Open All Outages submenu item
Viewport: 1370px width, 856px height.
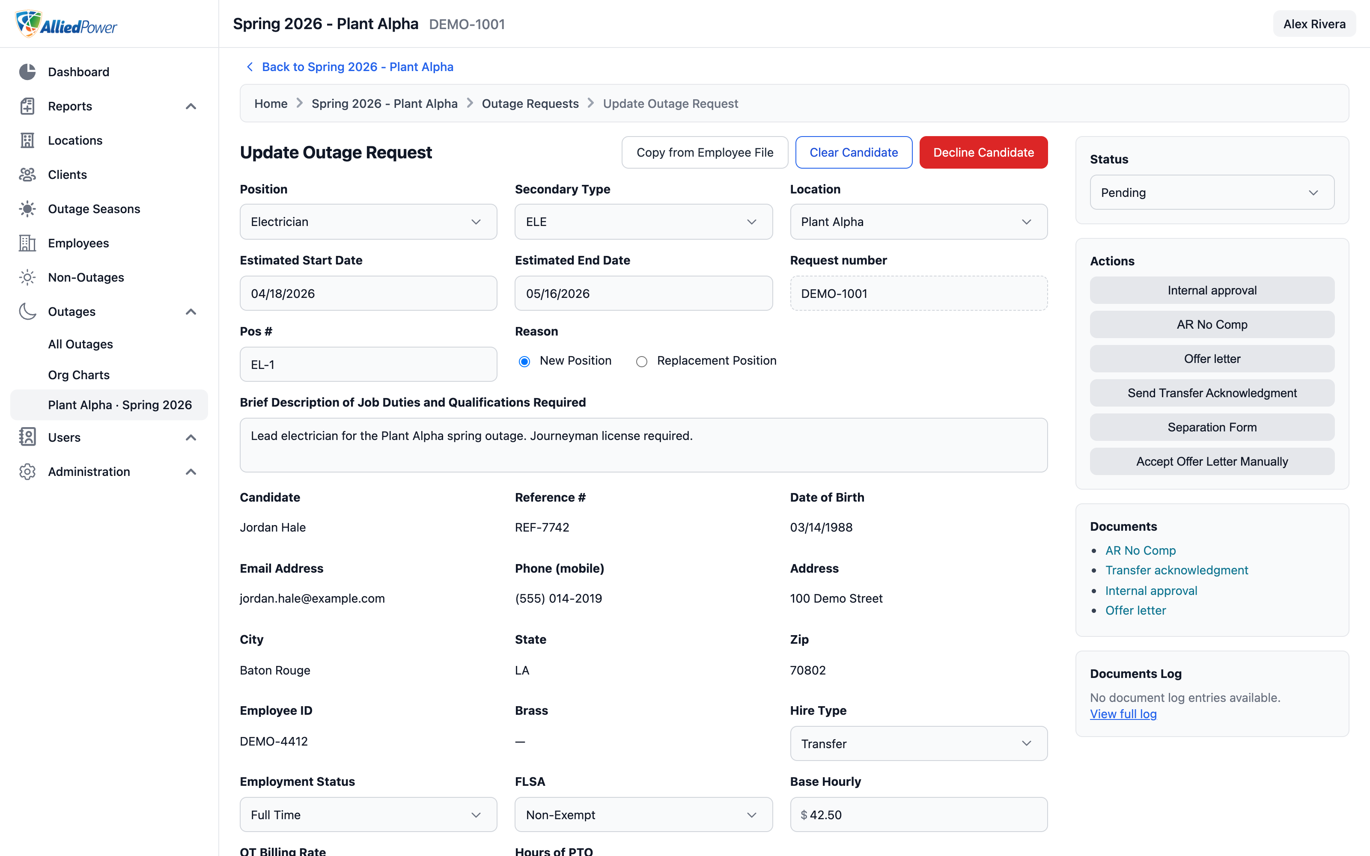(109, 344)
